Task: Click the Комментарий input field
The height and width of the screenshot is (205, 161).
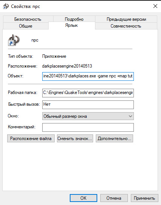Action: click(x=88, y=127)
